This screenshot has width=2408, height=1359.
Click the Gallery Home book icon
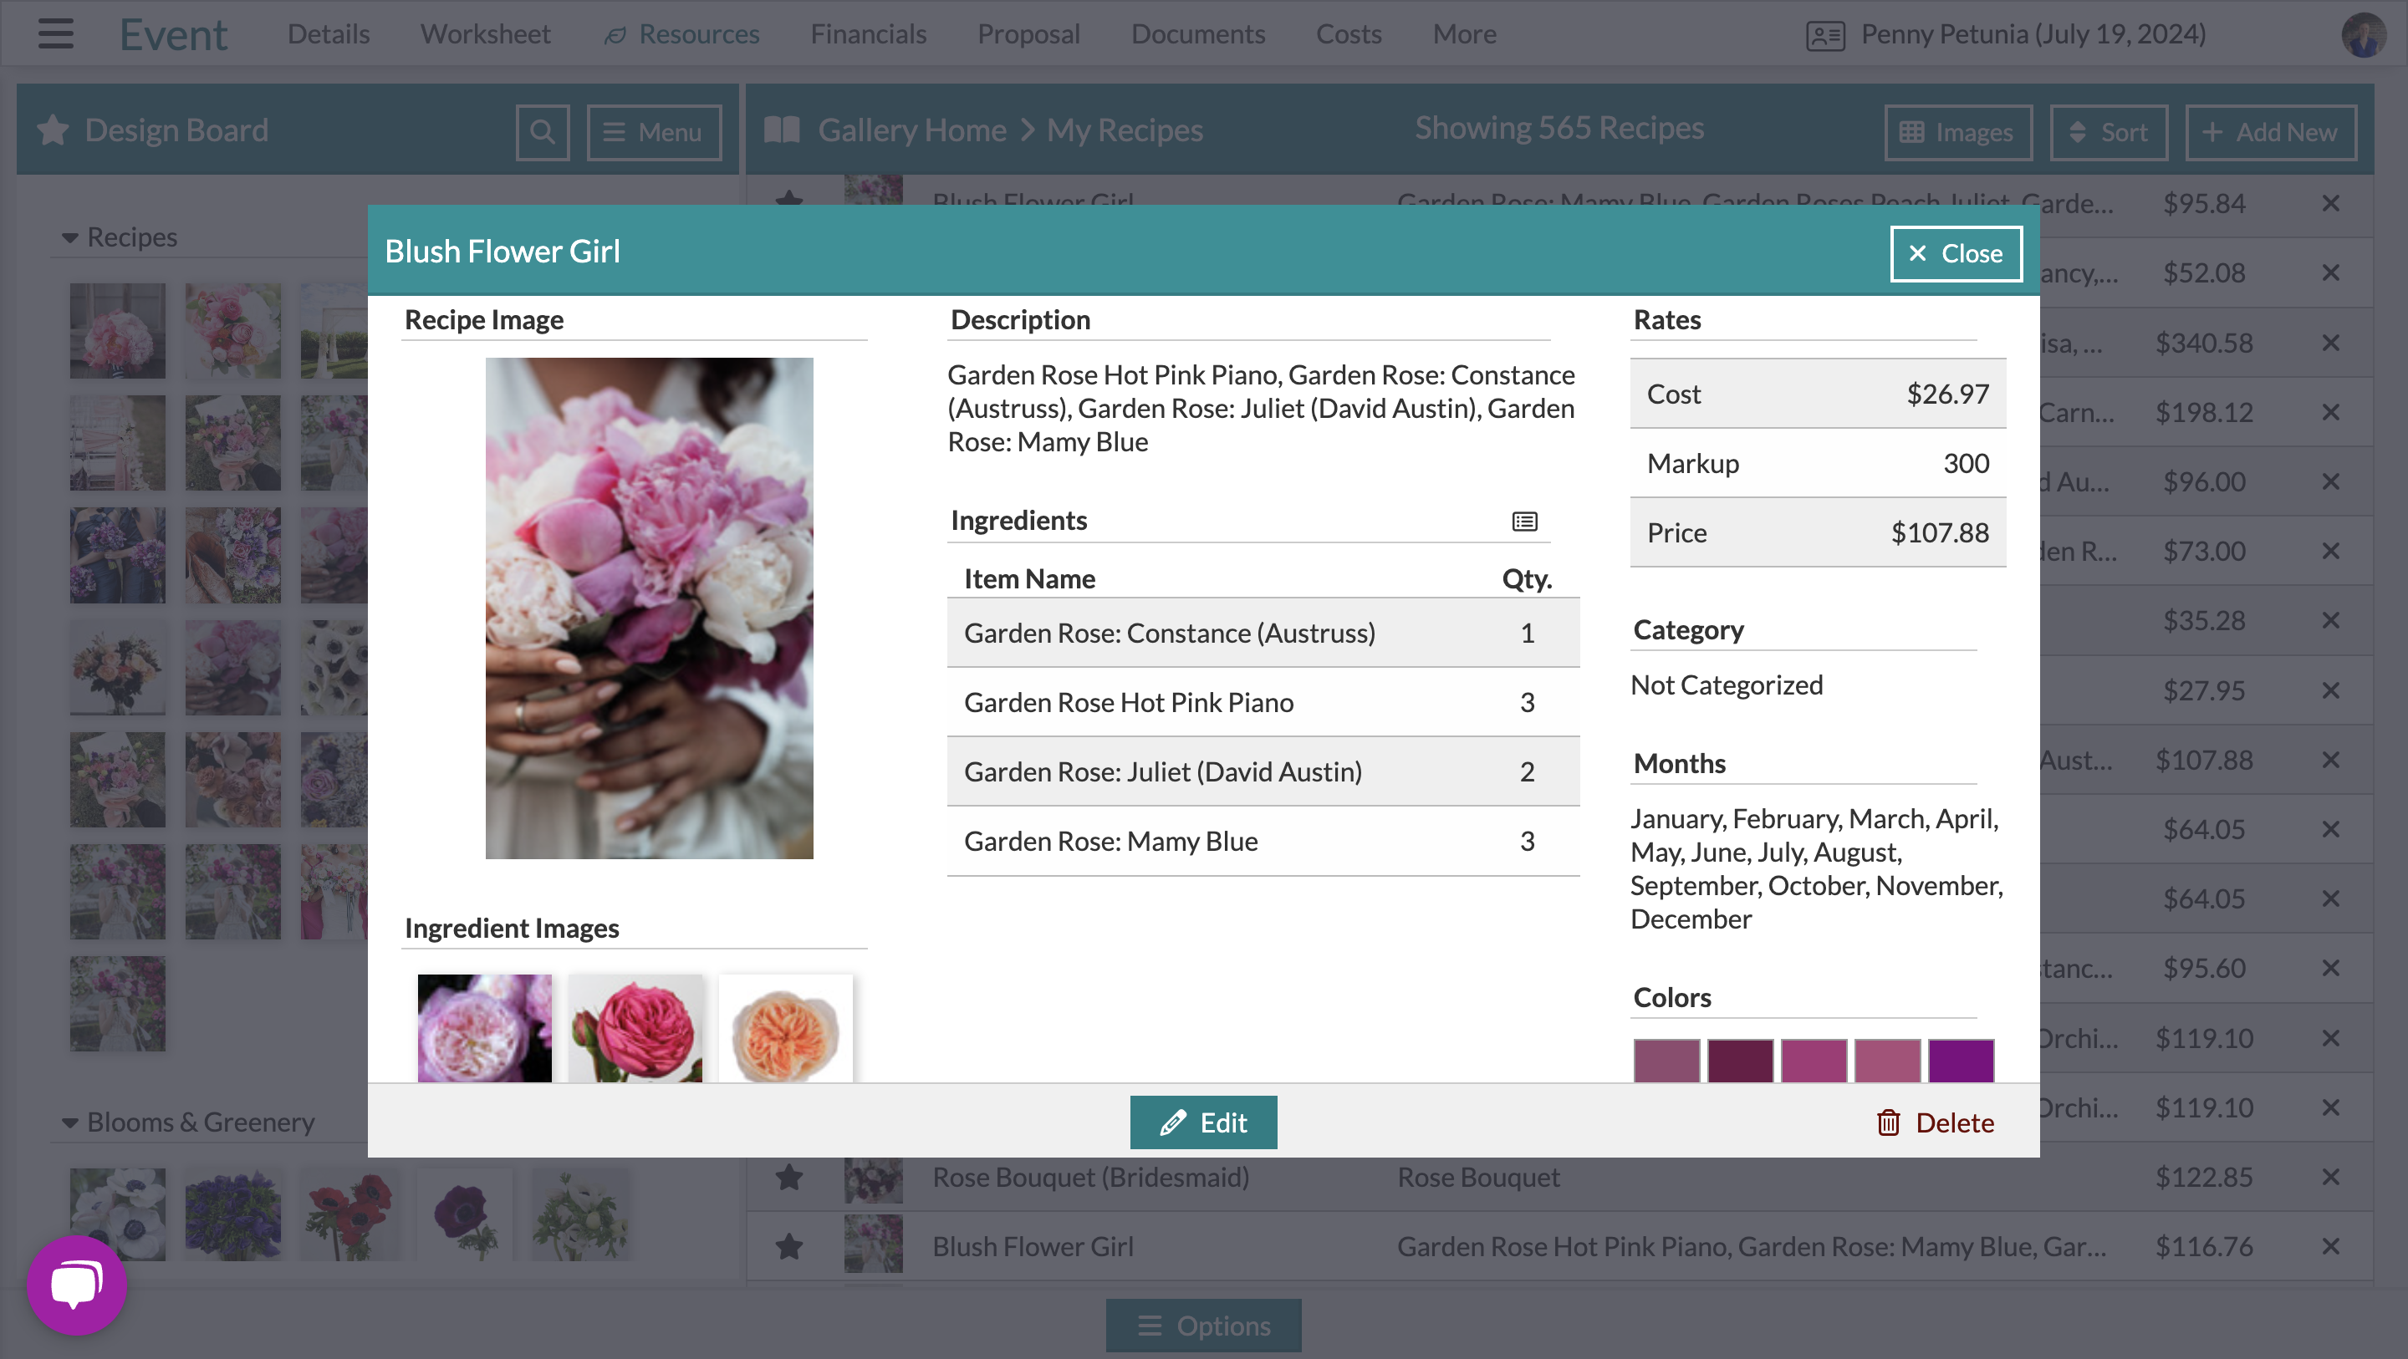pos(782,130)
